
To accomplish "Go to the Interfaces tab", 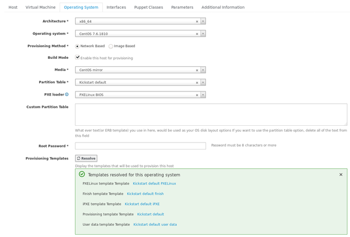I will [x=116, y=7].
